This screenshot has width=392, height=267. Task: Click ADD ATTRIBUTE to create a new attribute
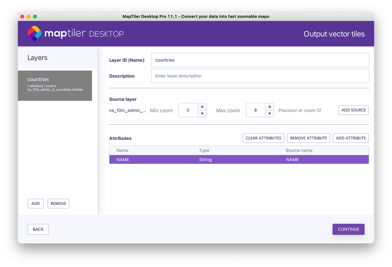pos(351,138)
